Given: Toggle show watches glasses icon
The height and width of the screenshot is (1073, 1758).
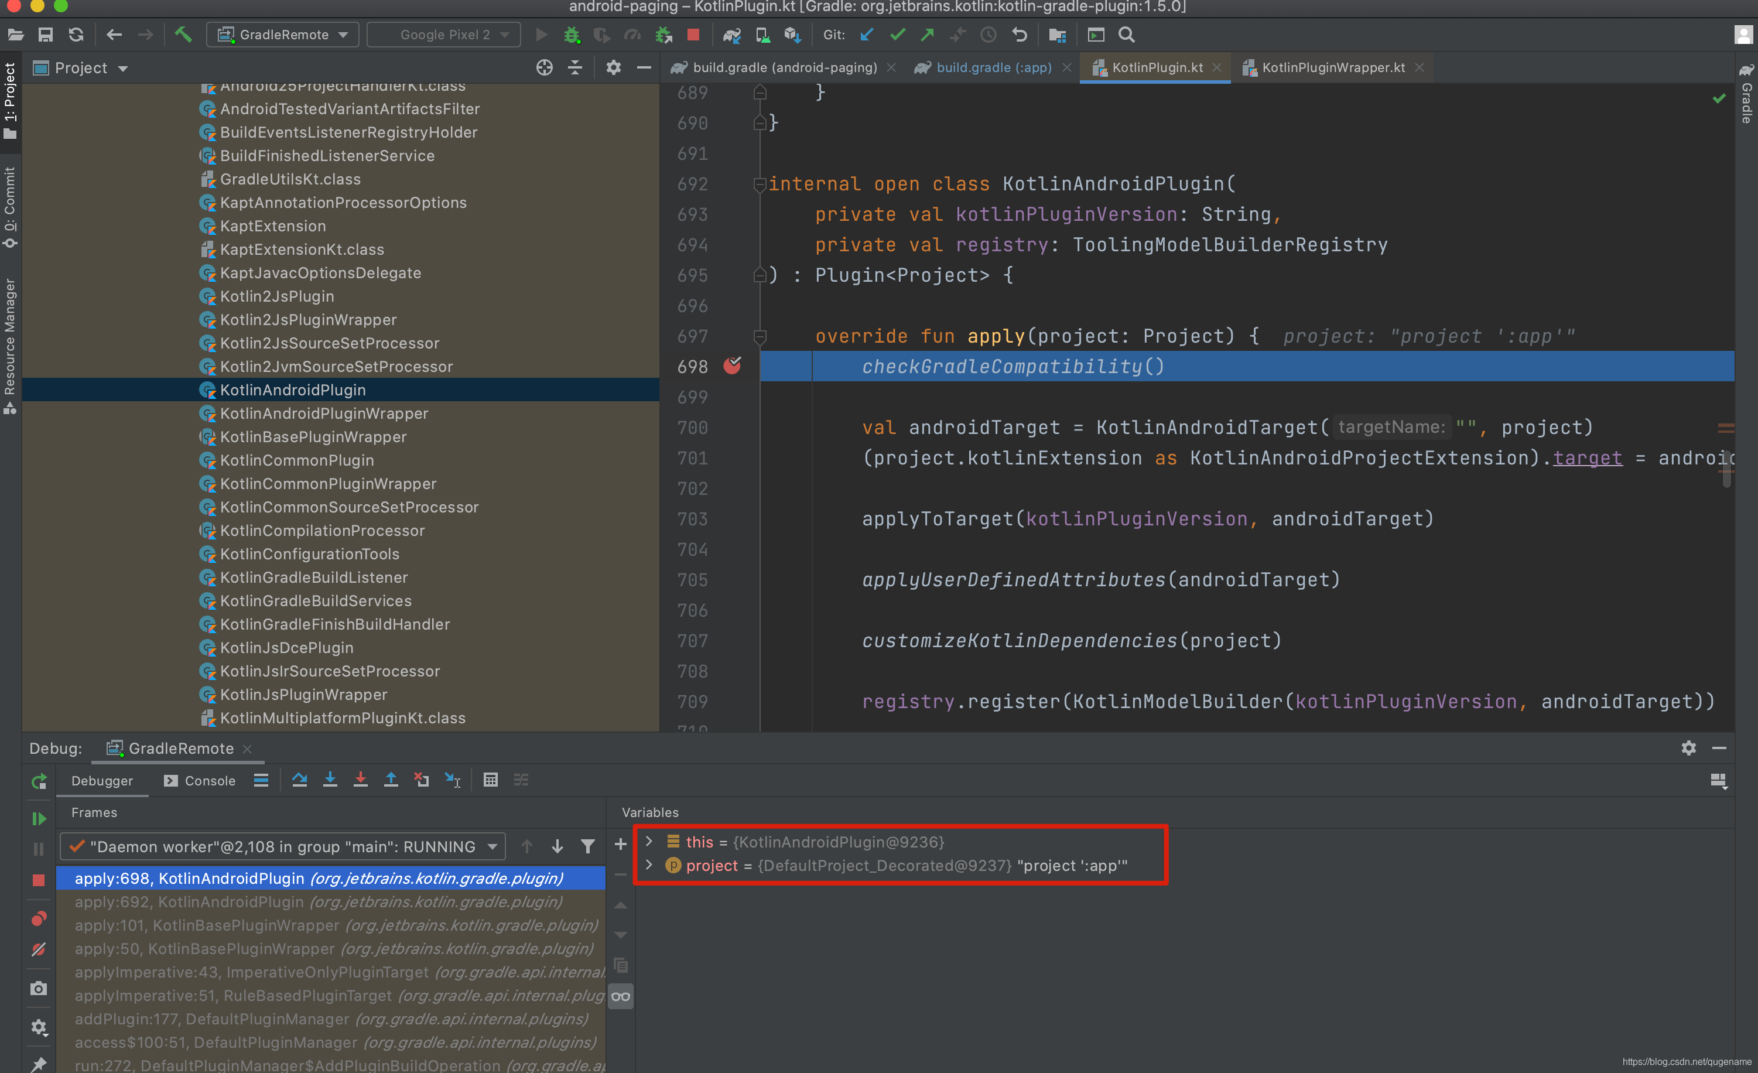Looking at the screenshot, I should click(x=621, y=997).
